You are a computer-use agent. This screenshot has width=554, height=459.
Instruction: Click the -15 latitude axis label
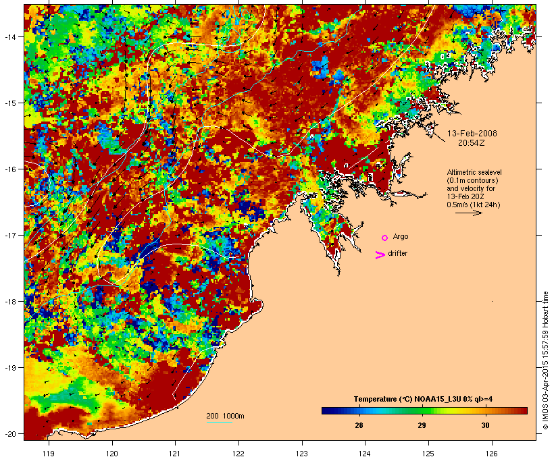point(9,103)
